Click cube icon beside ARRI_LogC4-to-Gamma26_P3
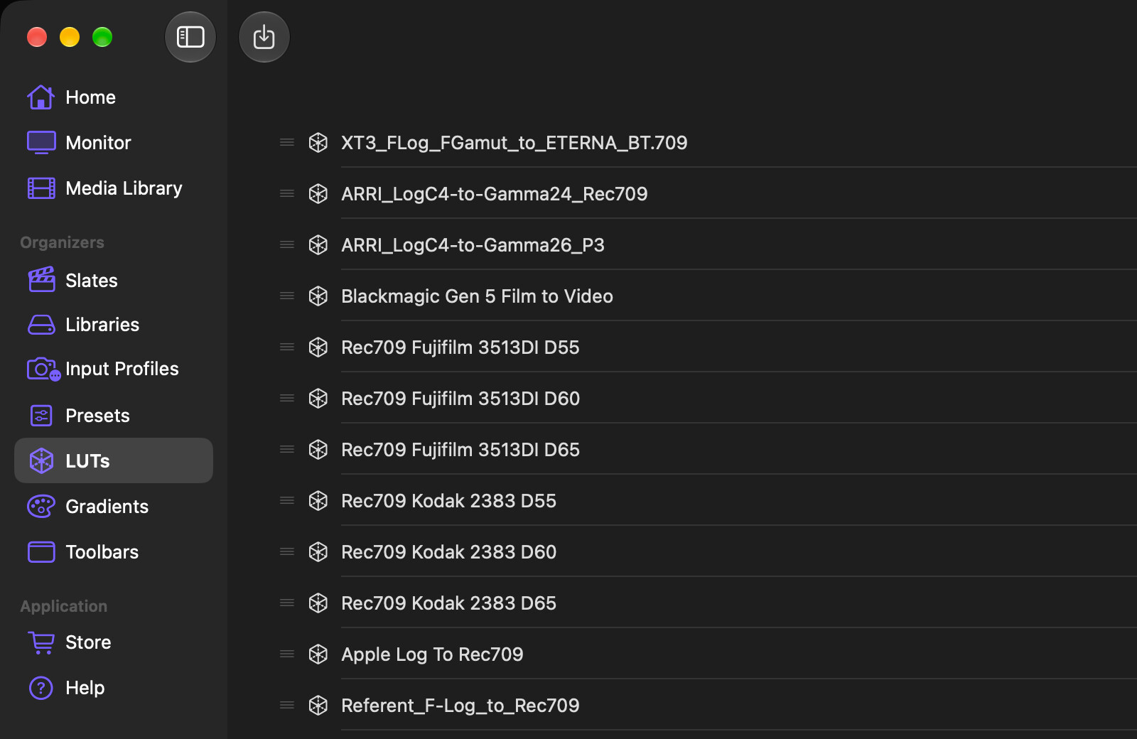This screenshot has width=1137, height=739. coord(318,245)
